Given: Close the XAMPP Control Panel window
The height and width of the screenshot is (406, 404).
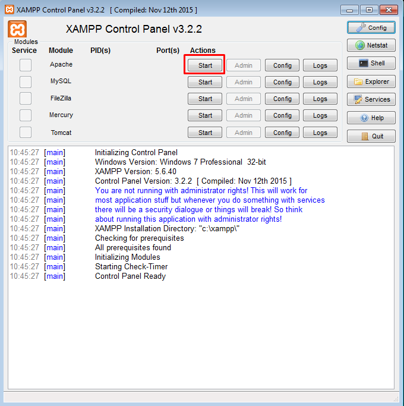Looking at the screenshot, I should coord(389,10).
